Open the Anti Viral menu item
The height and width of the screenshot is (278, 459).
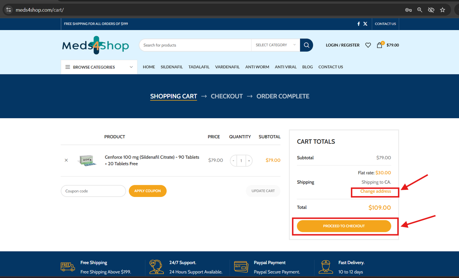tap(286, 67)
